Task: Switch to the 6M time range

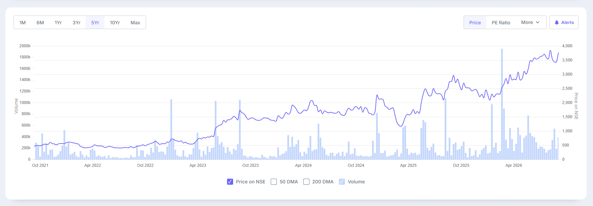Action: coord(40,23)
